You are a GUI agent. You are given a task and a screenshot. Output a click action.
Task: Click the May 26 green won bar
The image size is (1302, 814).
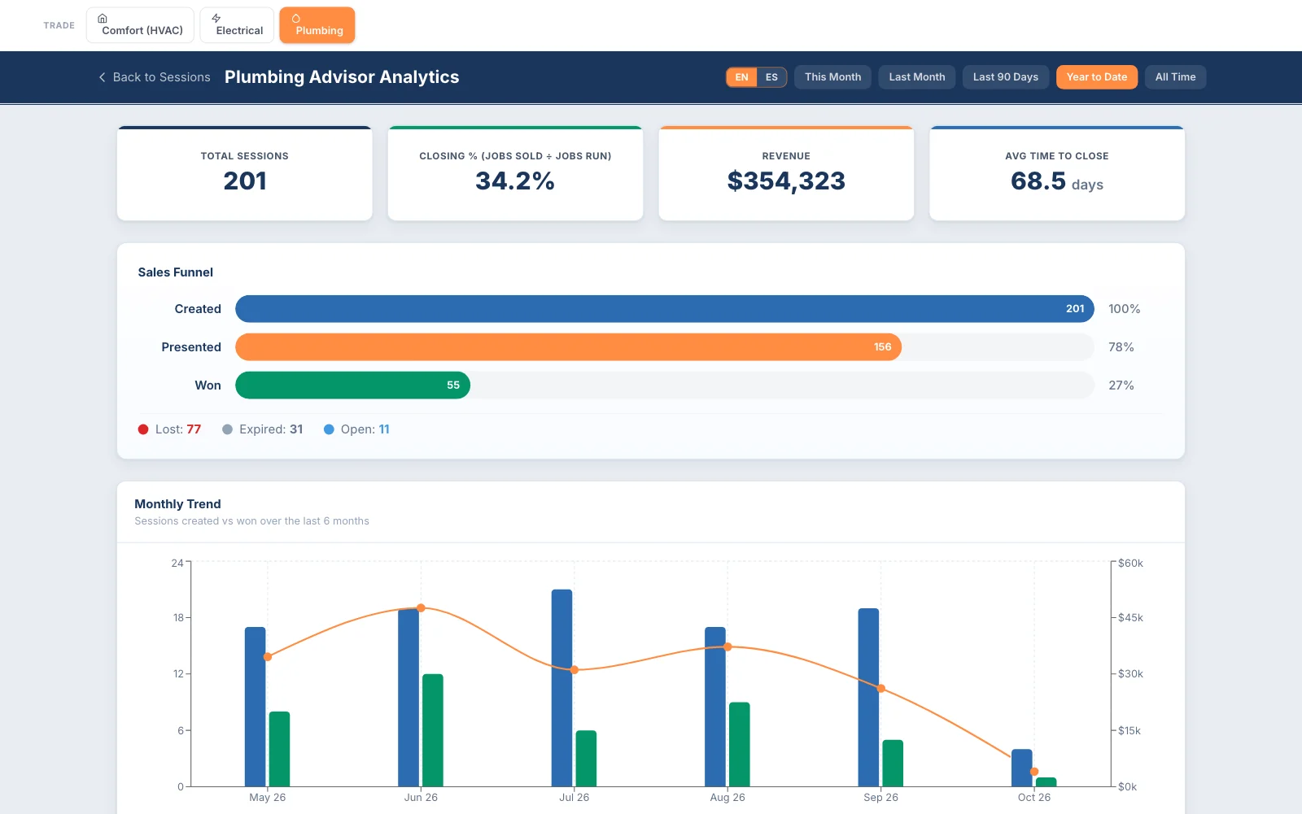(279, 749)
